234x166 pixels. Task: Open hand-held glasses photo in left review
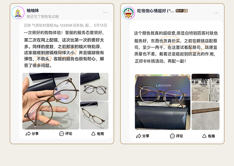(x=51, y=101)
